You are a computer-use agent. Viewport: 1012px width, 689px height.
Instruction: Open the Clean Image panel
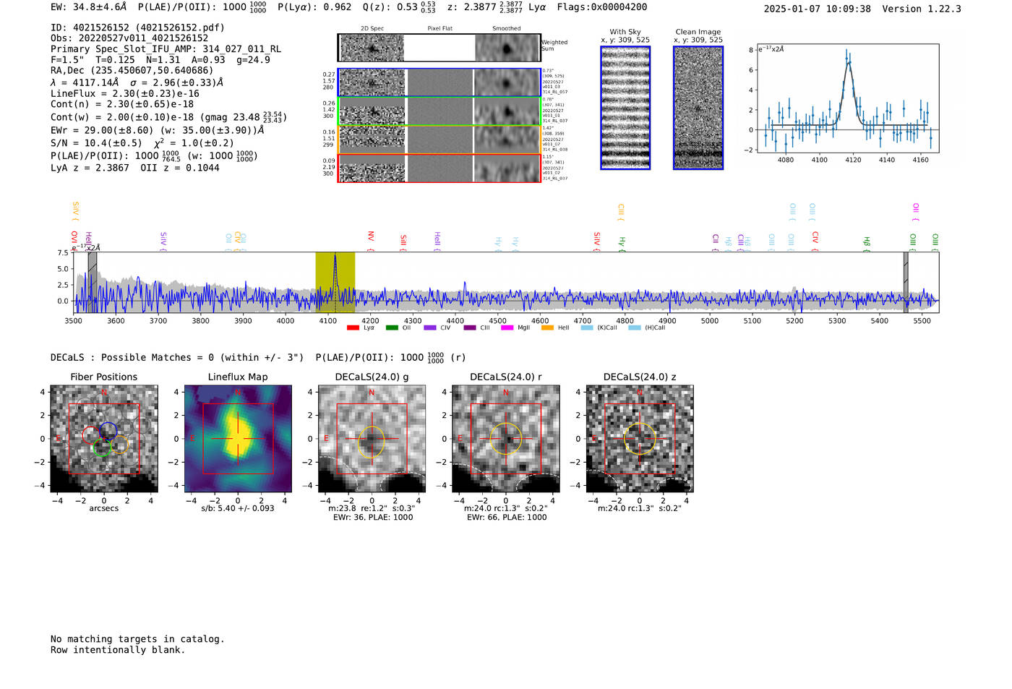click(x=698, y=108)
